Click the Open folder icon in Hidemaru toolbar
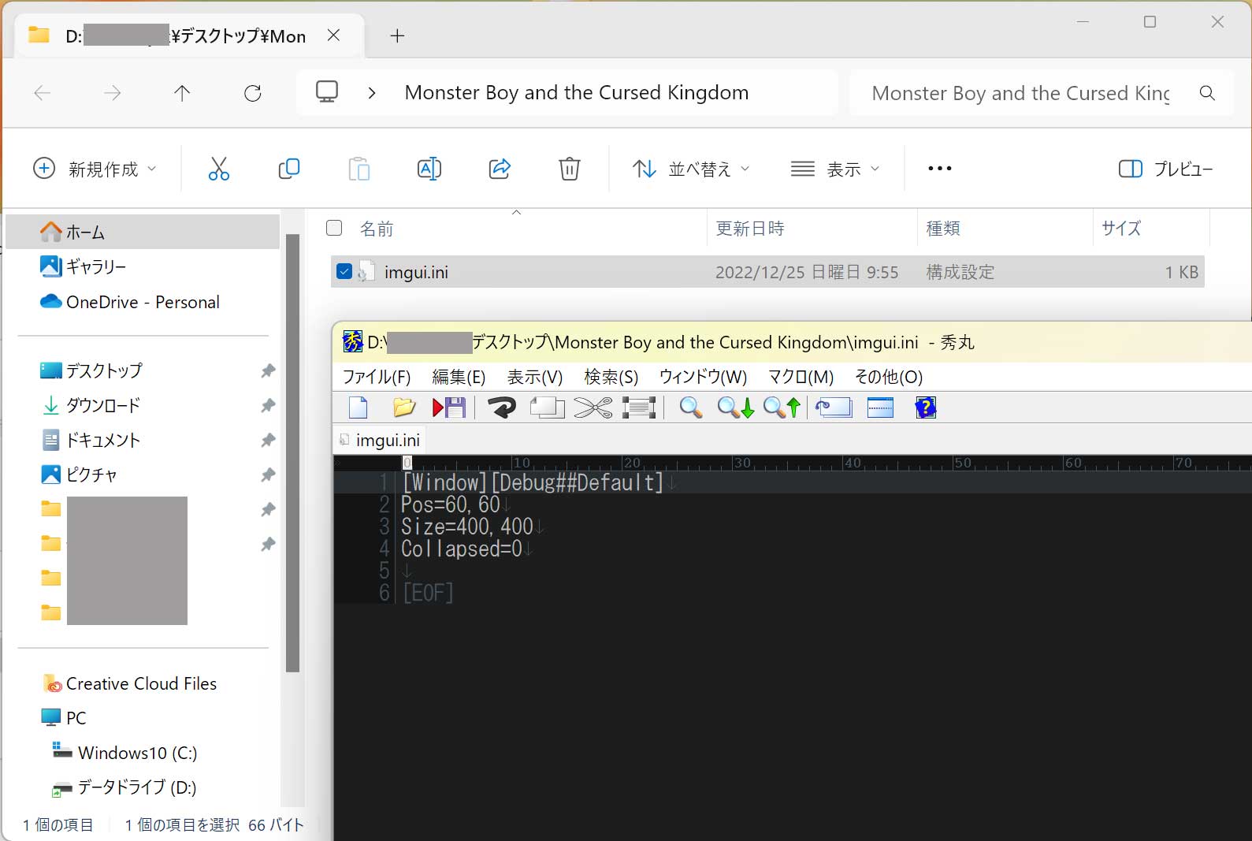This screenshot has height=841, width=1252. [x=403, y=407]
